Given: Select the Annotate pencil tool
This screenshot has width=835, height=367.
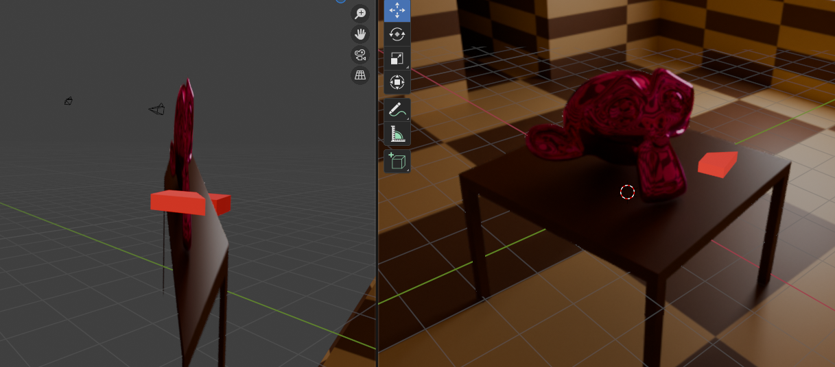Looking at the screenshot, I should (x=397, y=110).
